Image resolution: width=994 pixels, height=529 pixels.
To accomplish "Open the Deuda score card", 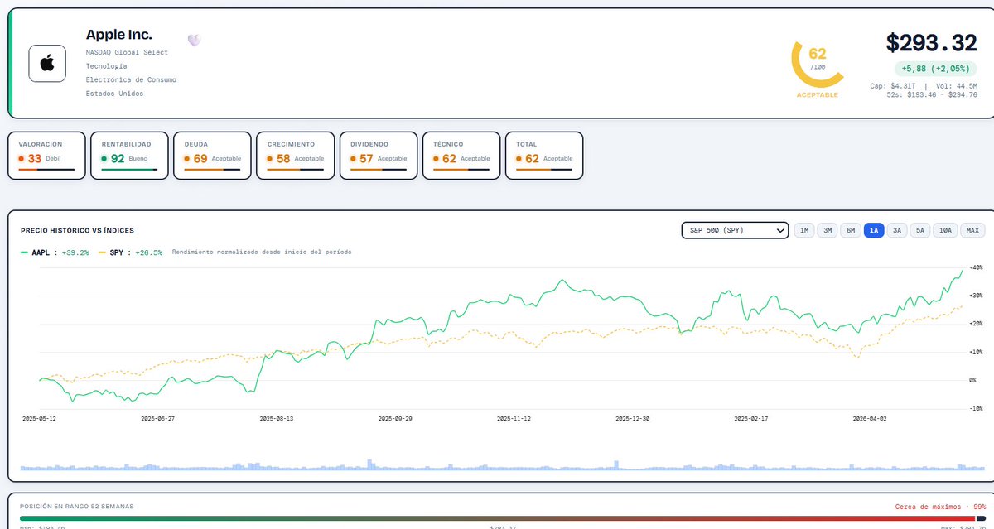I will 212,155.
